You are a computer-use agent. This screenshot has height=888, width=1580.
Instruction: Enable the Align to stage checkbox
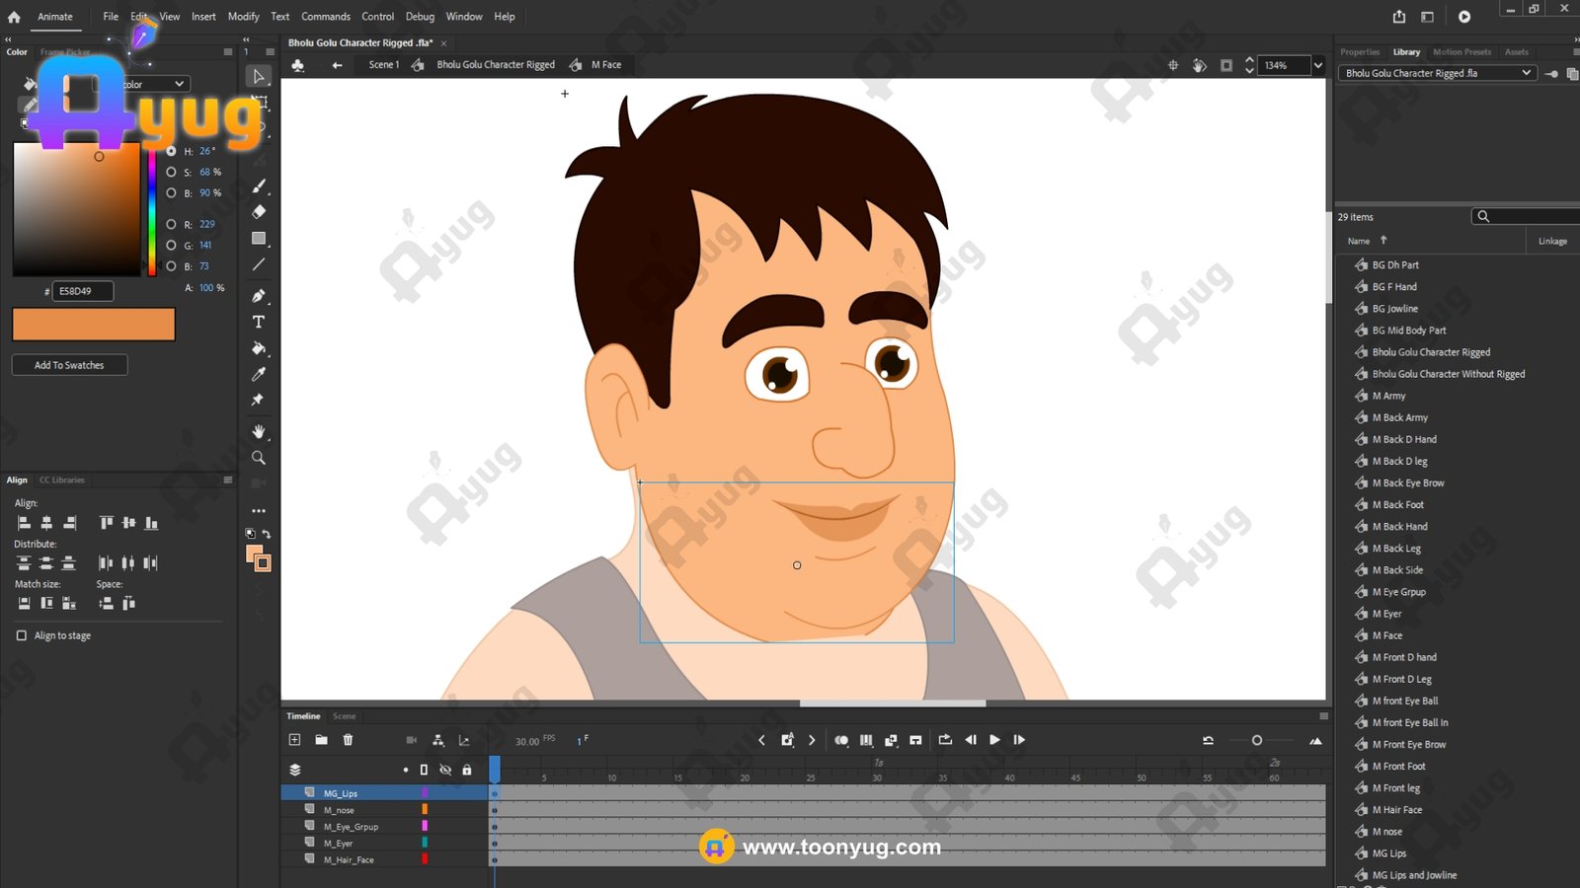click(22, 635)
